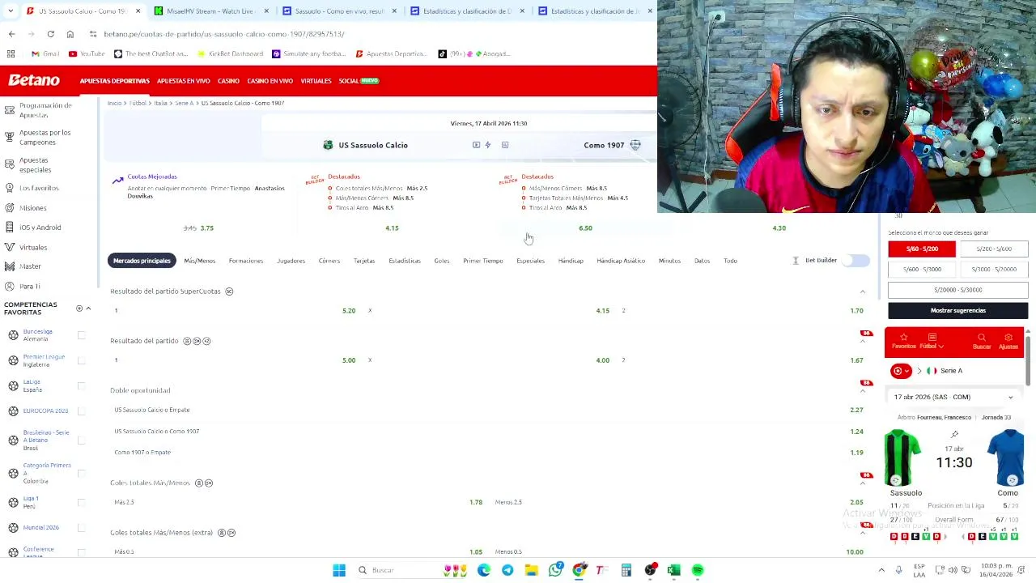Collapse the Competencias Favoritas section
This screenshot has height=583, width=1036.
(88, 309)
